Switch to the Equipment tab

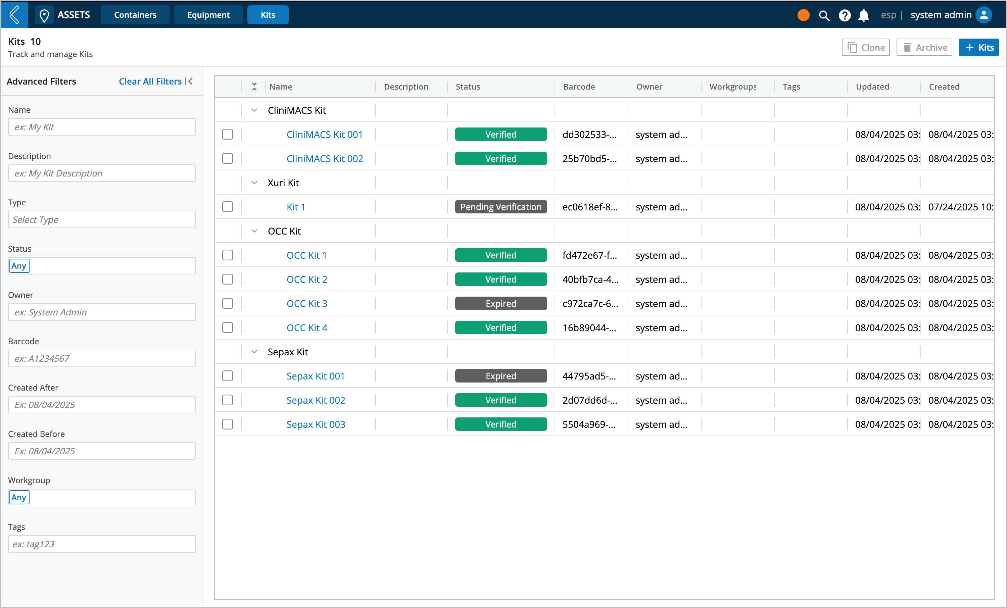point(208,15)
